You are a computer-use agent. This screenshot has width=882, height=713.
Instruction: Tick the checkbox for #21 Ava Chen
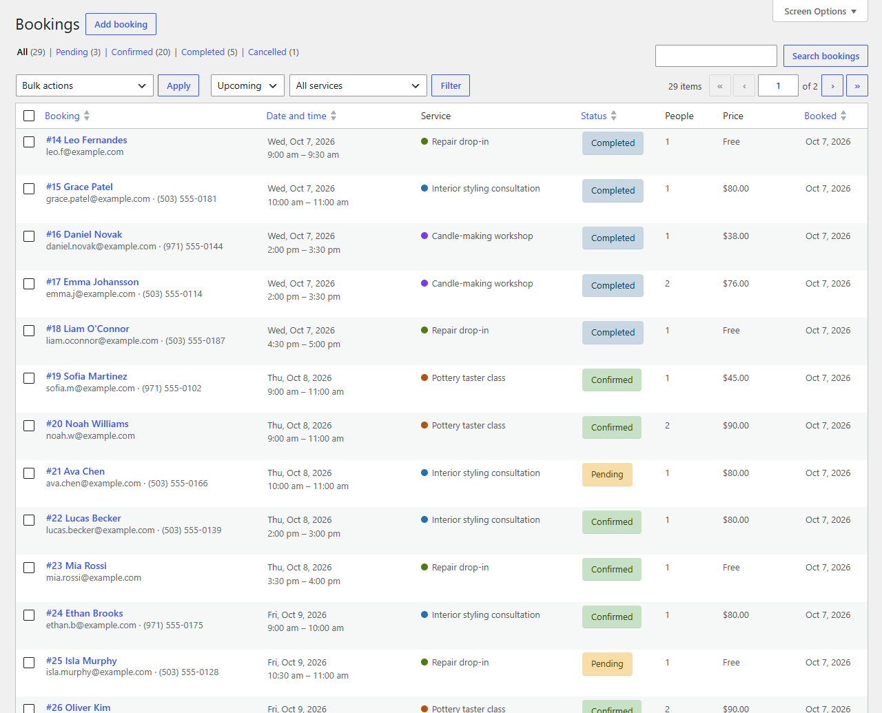[x=29, y=473]
